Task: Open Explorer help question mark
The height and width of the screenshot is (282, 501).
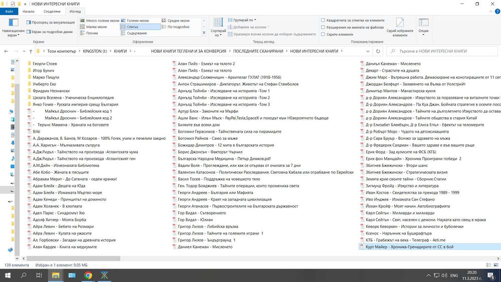Action: (x=497, y=12)
